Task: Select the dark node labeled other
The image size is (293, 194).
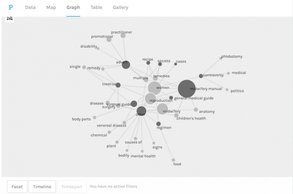Action: (141, 111)
